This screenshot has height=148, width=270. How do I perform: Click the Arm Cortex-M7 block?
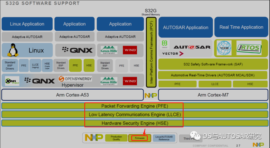pyautogui.click(x=213, y=95)
